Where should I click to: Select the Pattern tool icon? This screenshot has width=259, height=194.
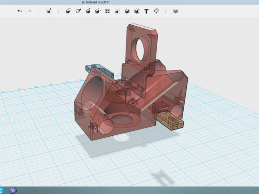[x=107, y=11]
